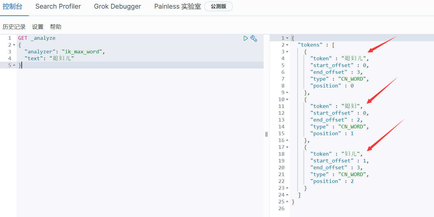Open 设置 settings

tap(38, 27)
